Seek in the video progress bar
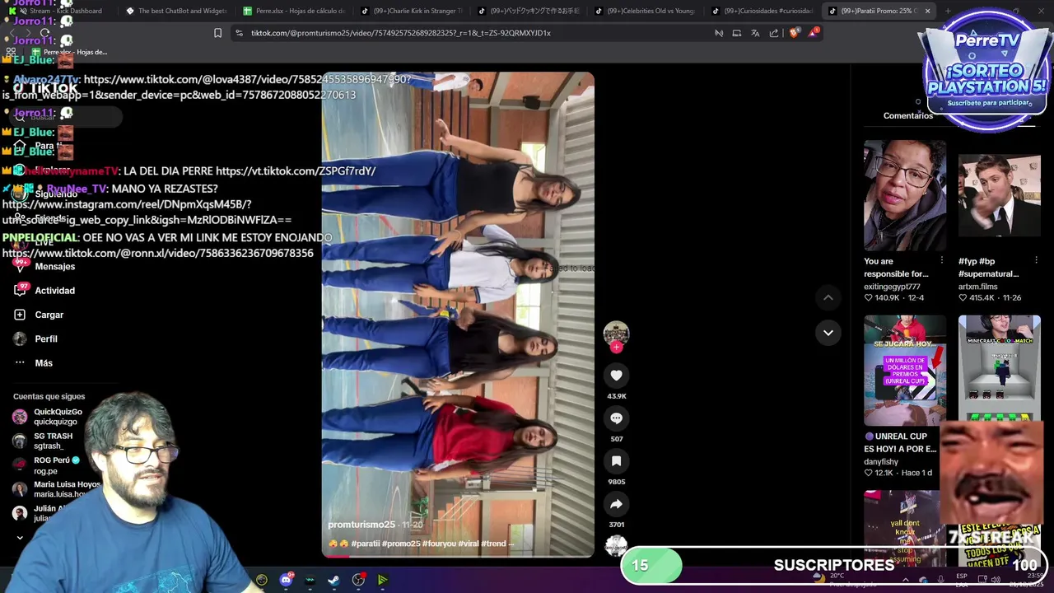 pos(457,556)
